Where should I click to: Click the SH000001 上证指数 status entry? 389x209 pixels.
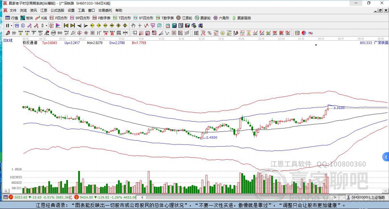tap(366, 197)
